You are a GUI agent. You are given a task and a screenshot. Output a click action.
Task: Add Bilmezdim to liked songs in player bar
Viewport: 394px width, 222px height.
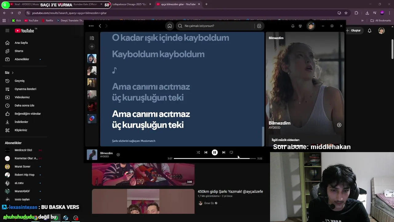point(118,155)
